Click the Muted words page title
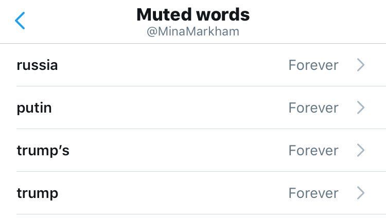The height and width of the screenshot is (218, 386). pyautogui.click(x=193, y=15)
